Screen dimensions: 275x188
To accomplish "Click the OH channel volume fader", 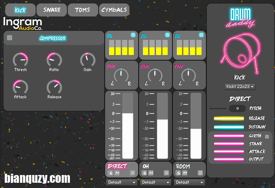I will pyautogui.click(x=162, y=126).
